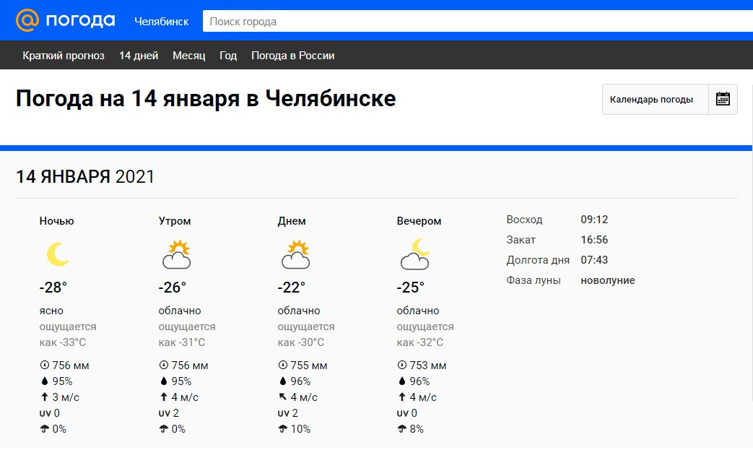The image size is (753, 458).
Task: Click the morning partly cloudy sun icon
Action: (x=177, y=254)
